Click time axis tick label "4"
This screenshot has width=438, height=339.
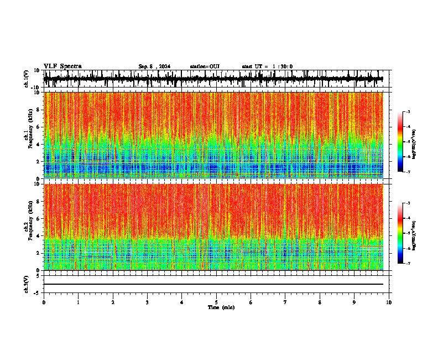[x=182, y=302]
